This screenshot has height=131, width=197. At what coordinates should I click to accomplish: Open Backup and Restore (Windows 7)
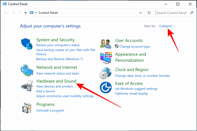tap(59, 59)
